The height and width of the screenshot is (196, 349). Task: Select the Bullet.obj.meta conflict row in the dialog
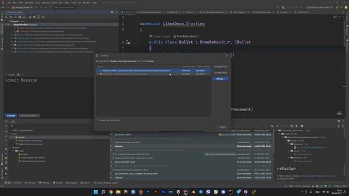pyautogui.click(x=154, y=71)
